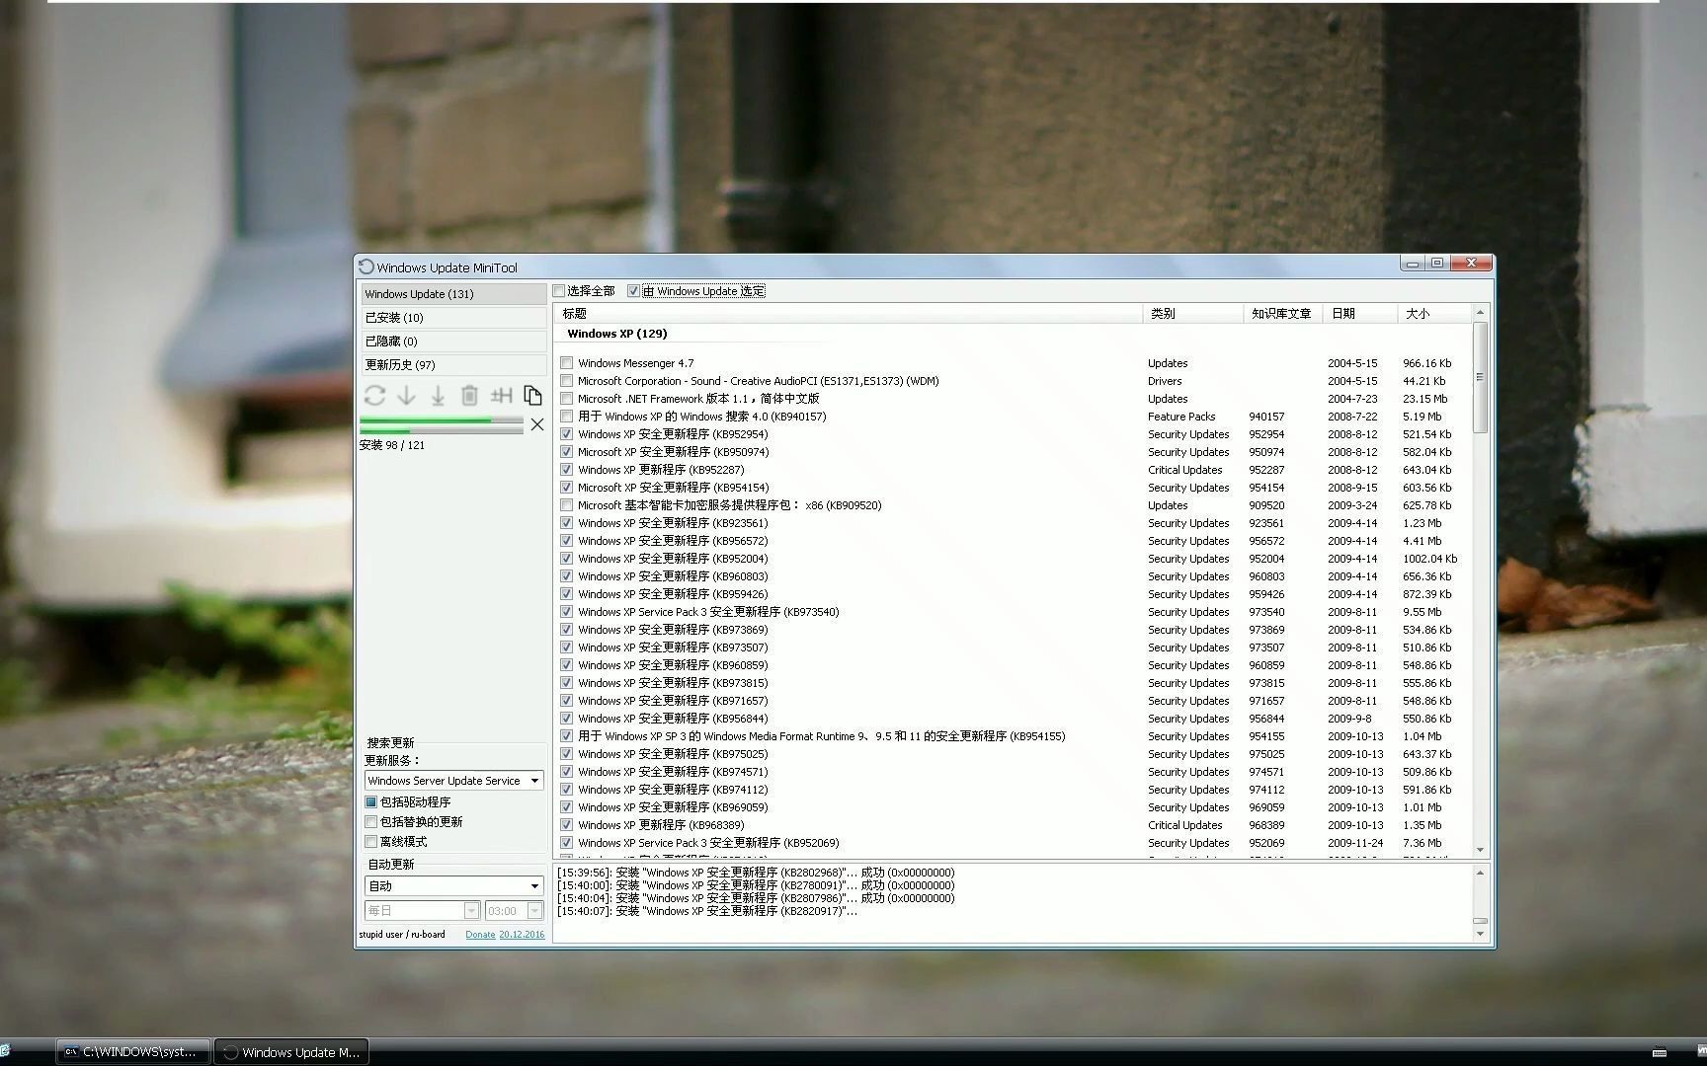Click update list scroll up arrow
Image resolution: width=1707 pixels, height=1066 pixels.
1480,312
